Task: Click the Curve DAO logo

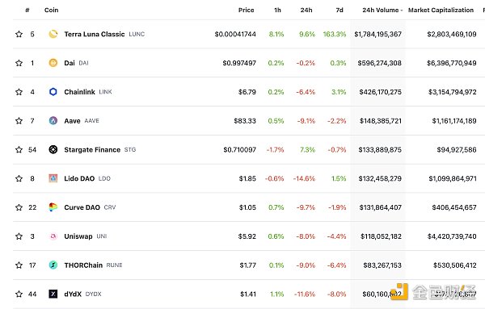Action: pos(53,207)
